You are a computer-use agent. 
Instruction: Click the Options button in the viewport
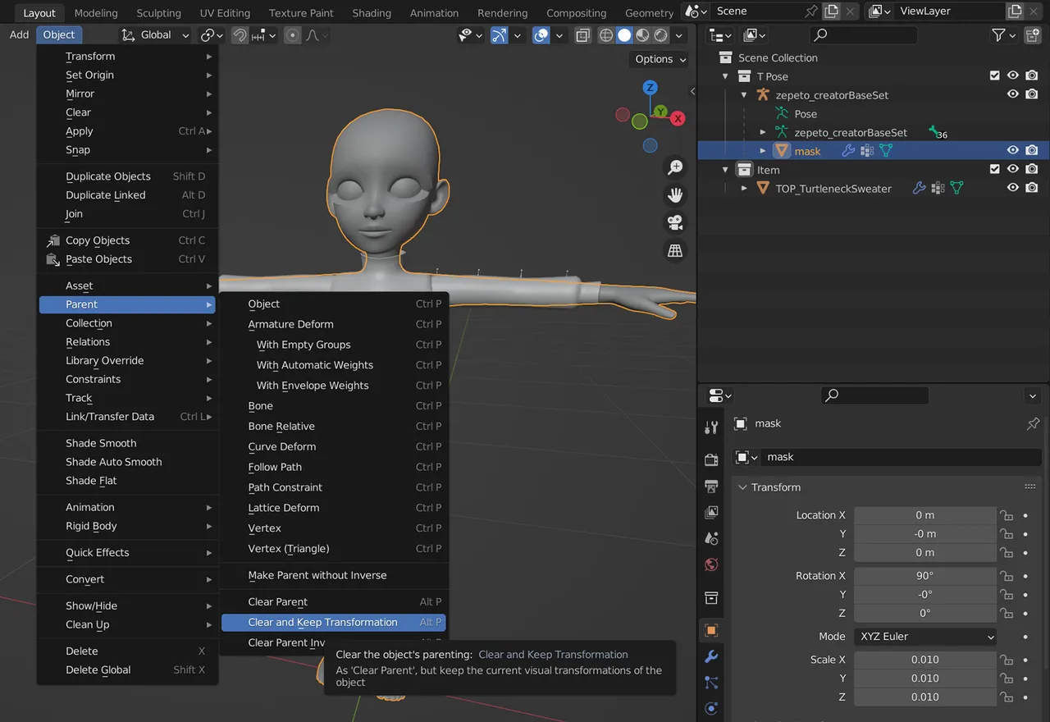(658, 59)
